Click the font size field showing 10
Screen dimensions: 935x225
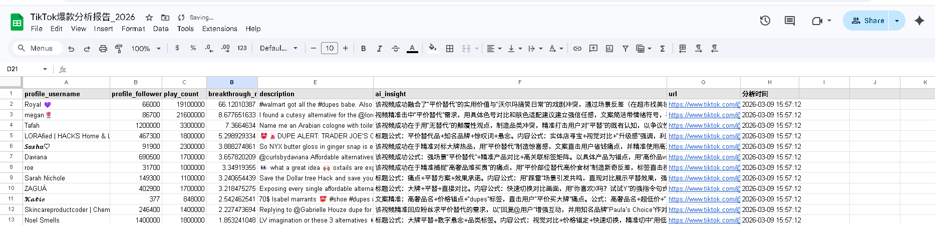coord(330,48)
